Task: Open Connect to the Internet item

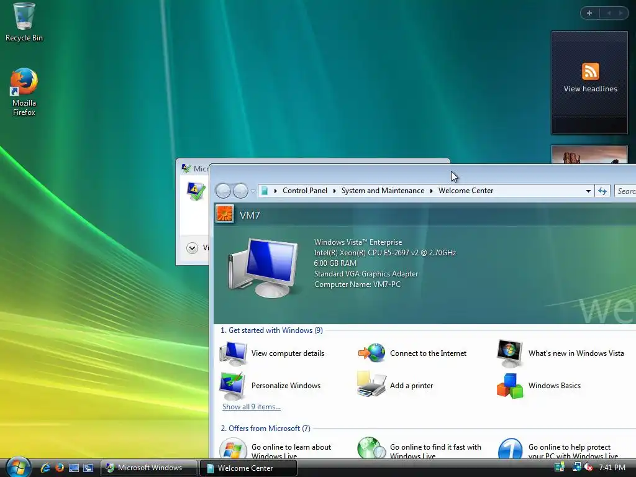Action: coord(412,353)
